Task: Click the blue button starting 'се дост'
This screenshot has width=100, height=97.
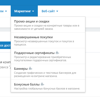Action: 5,45
